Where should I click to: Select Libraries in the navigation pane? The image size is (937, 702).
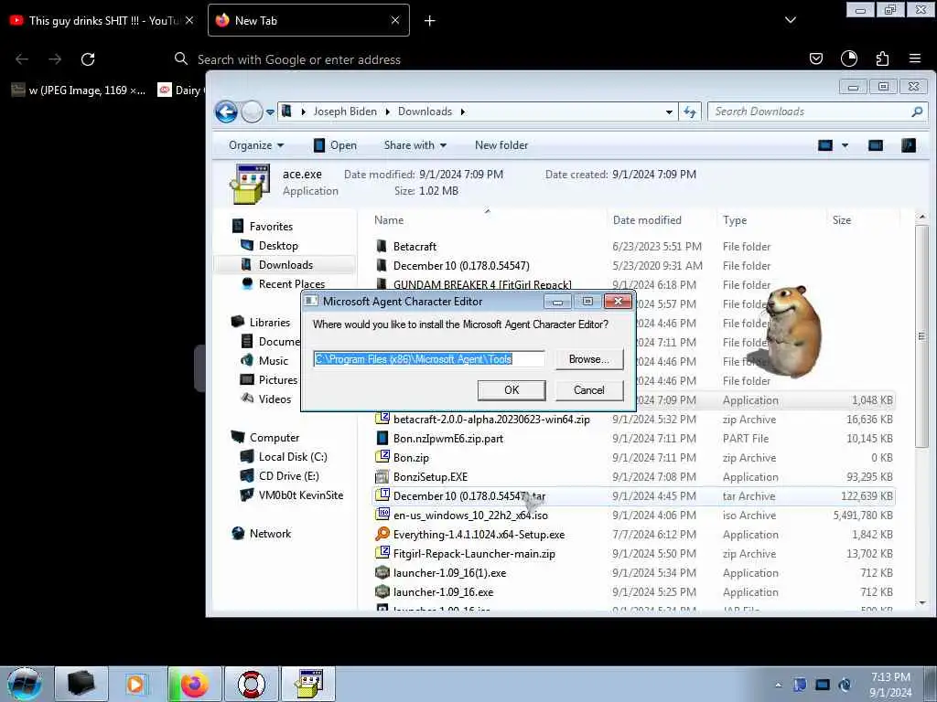(x=270, y=323)
